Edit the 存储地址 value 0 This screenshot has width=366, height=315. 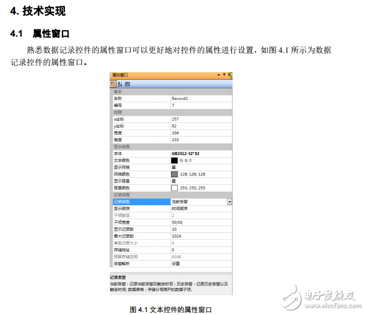coord(173,250)
